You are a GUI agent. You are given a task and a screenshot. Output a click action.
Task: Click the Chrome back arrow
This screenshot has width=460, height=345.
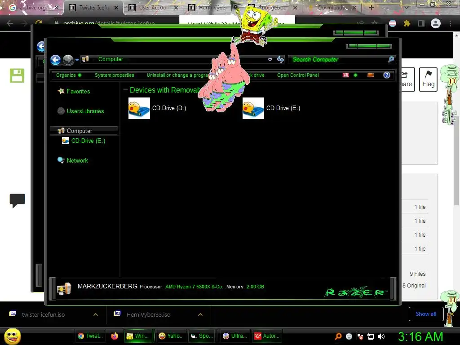pos(10,23)
